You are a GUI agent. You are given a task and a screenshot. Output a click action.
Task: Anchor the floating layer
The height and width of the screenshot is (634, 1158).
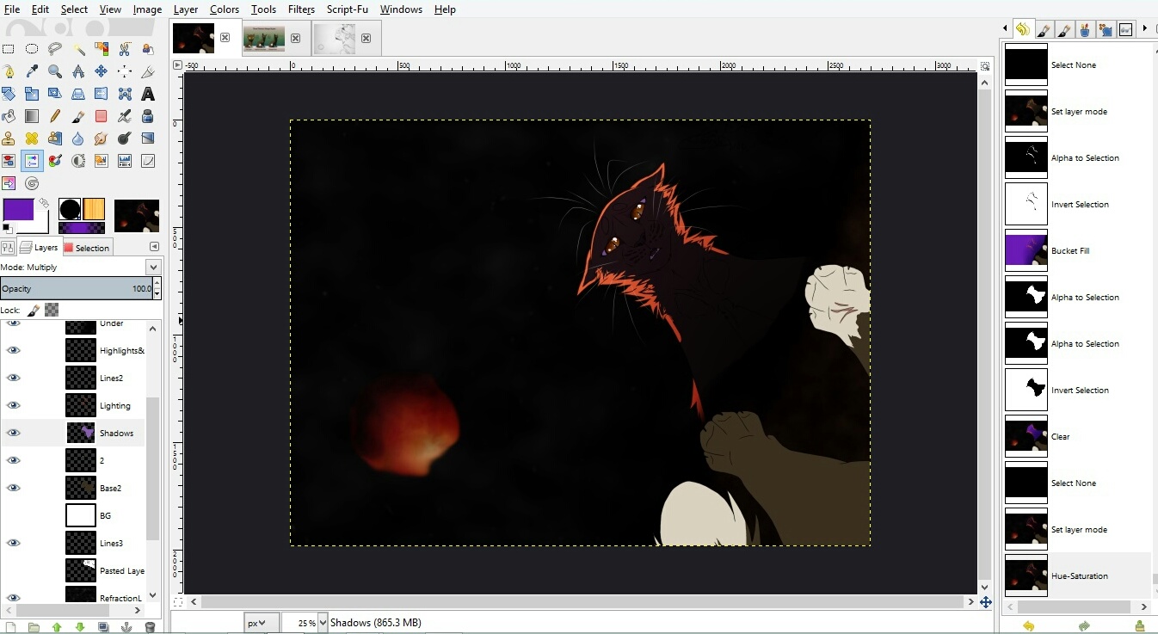point(126,627)
